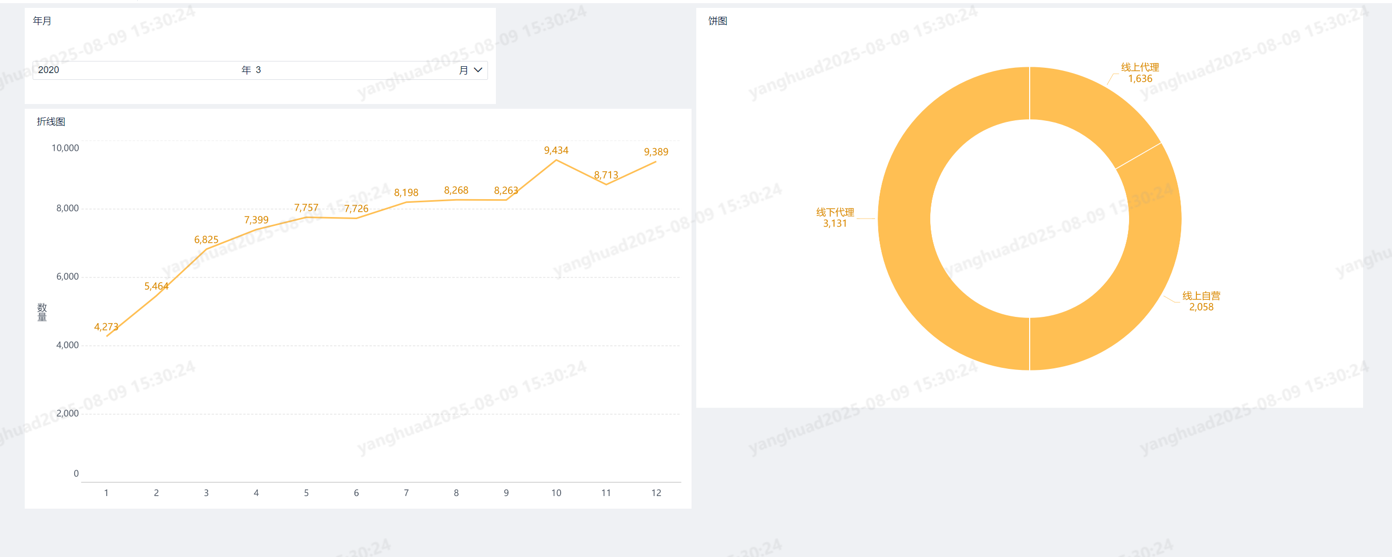
Task: Click x-axis label 7 on line chart
Action: pos(407,493)
